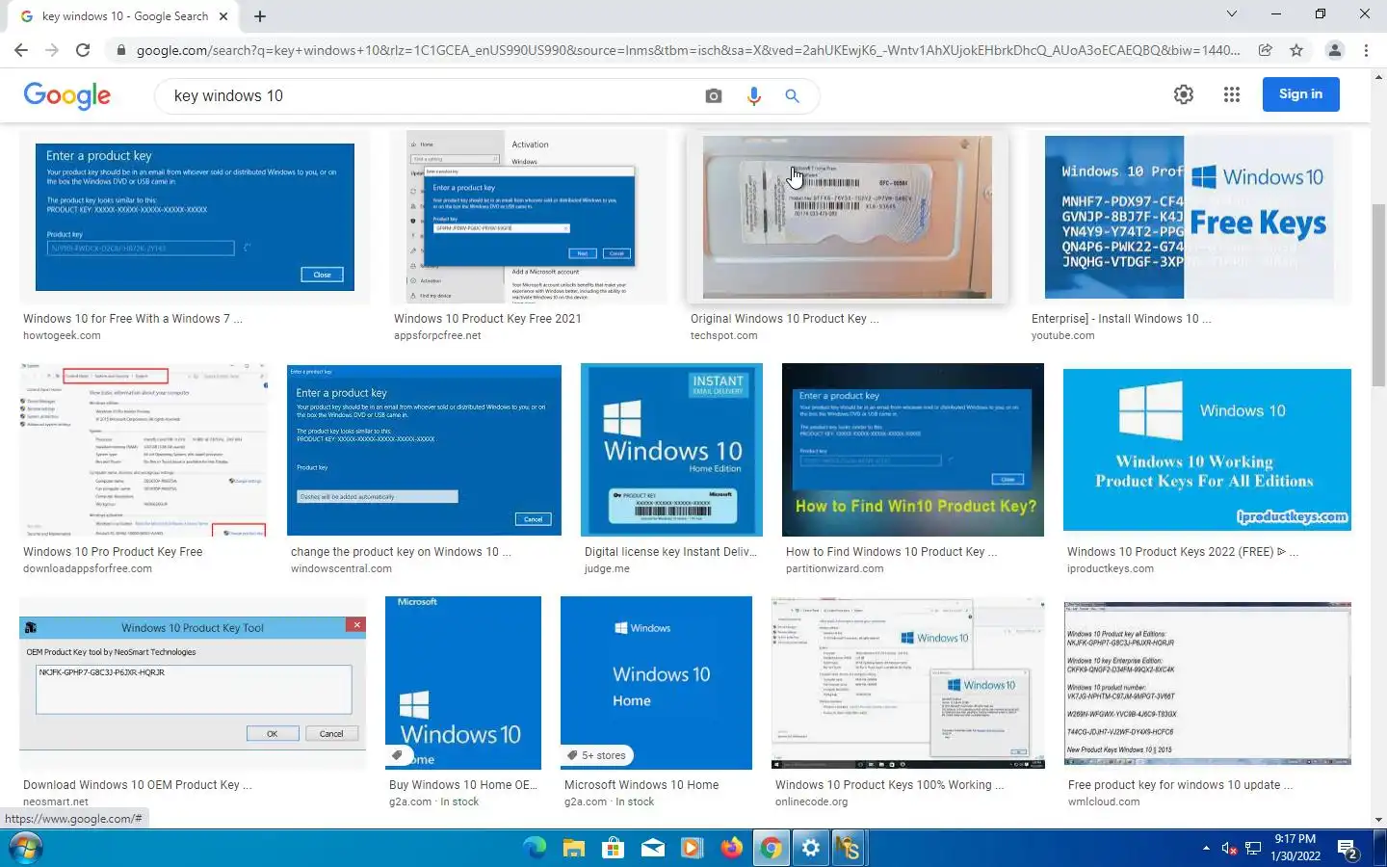The image size is (1387, 867).
Task: Click the forward navigation arrow
Action: click(x=52, y=50)
